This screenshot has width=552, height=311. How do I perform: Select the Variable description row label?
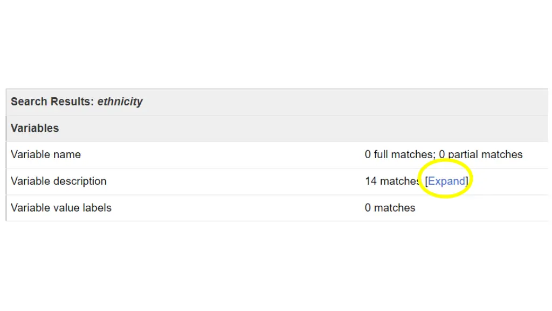[58, 181]
